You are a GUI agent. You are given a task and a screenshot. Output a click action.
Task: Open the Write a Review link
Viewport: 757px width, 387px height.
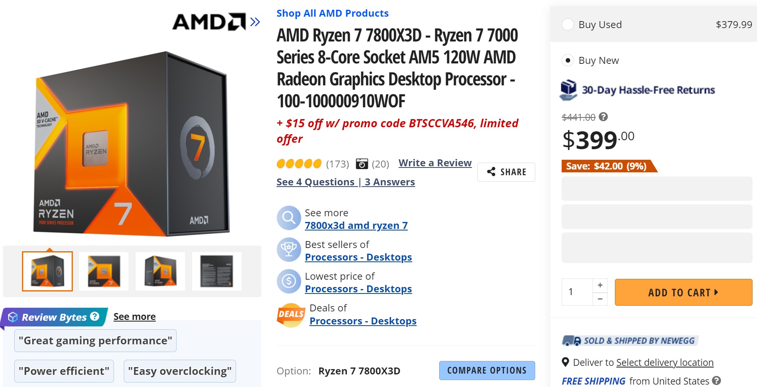tap(435, 163)
